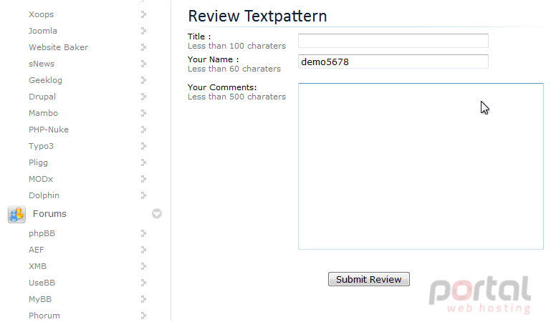Click the Forums category heading
Screen dimensions: 556x322
tap(49, 214)
